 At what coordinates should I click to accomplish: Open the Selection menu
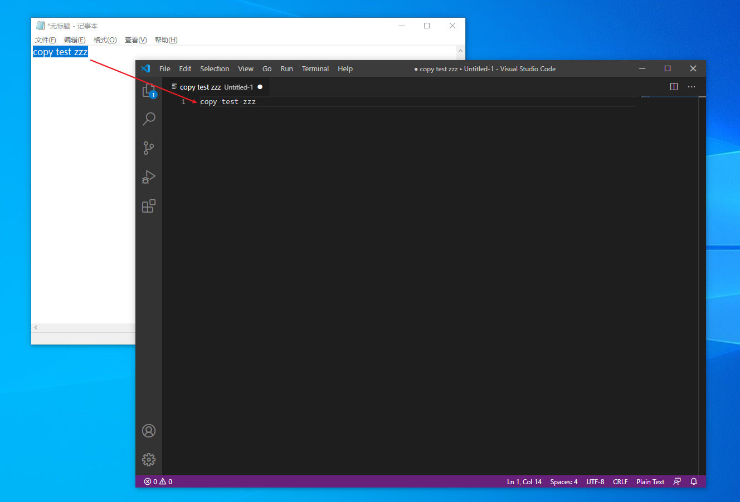tap(215, 68)
